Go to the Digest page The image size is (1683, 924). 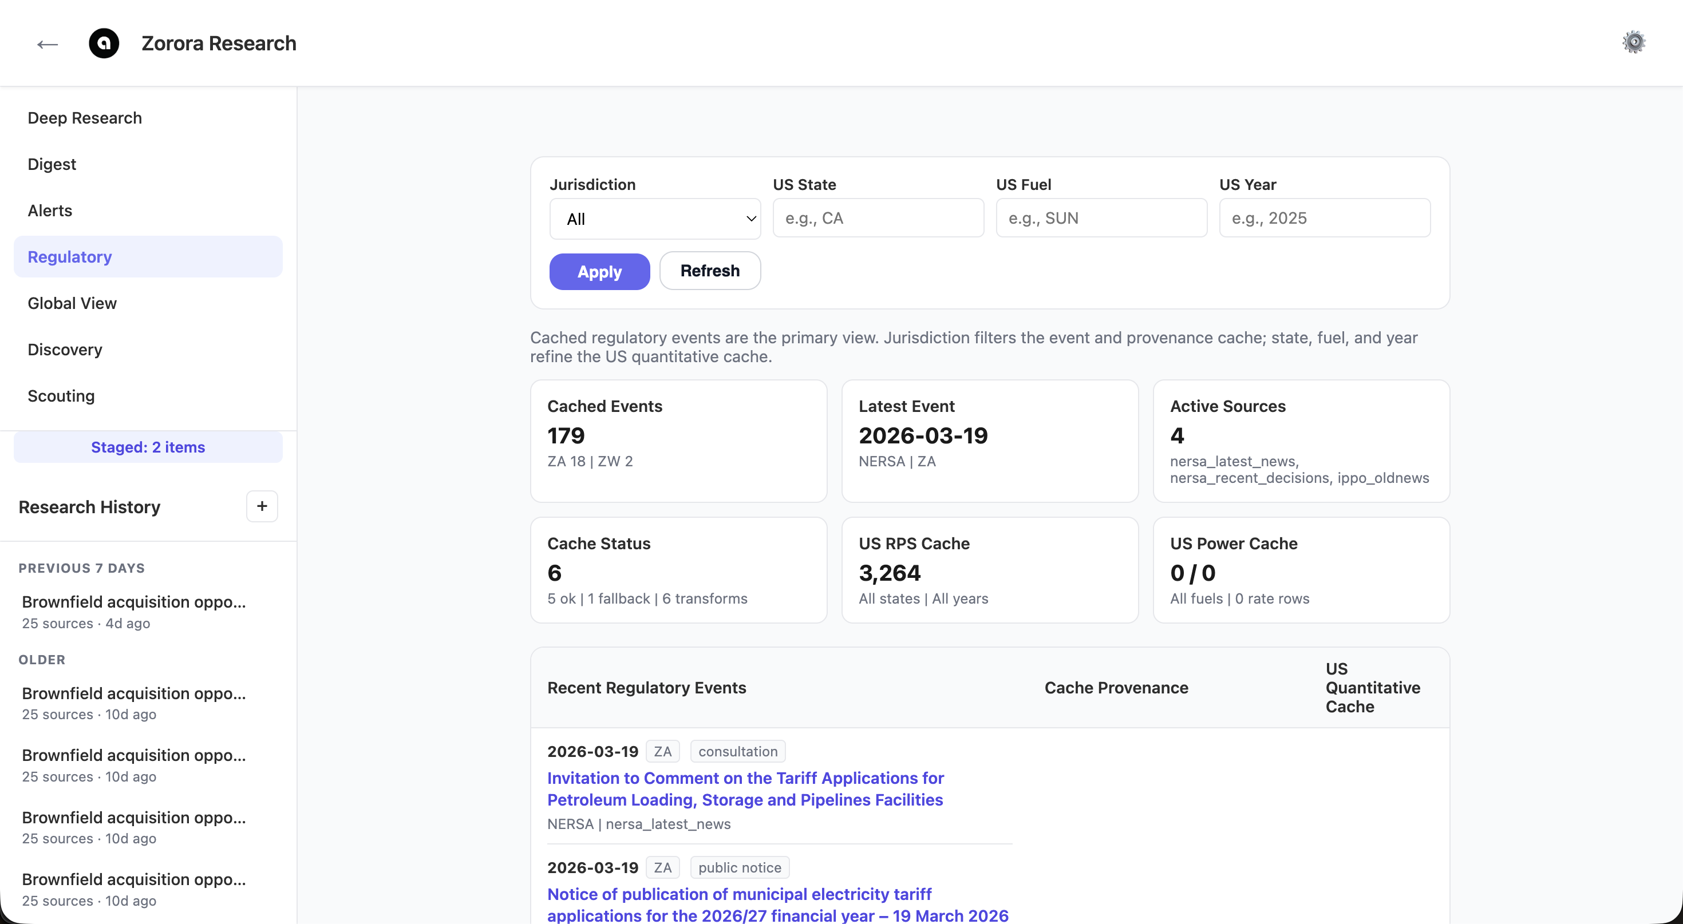52,164
